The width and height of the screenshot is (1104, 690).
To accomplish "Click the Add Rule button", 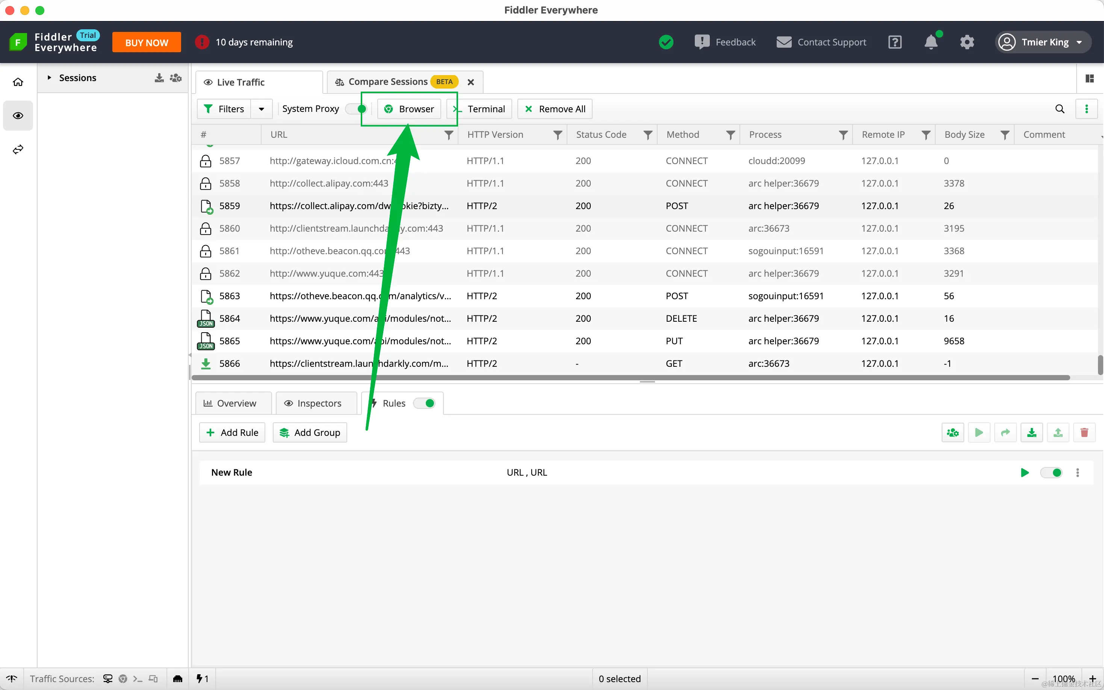I will click(232, 432).
